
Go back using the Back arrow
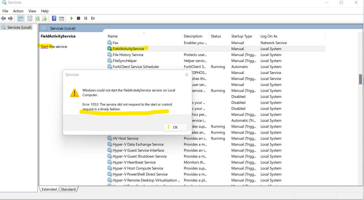3,18
